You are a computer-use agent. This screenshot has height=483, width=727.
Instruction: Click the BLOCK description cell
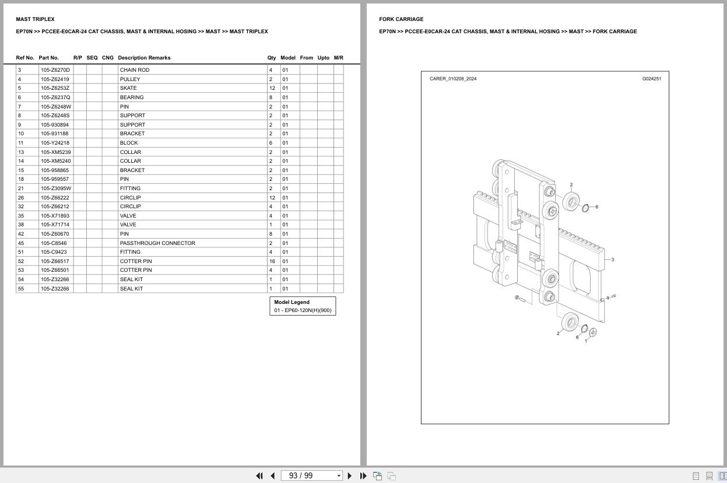point(192,143)
